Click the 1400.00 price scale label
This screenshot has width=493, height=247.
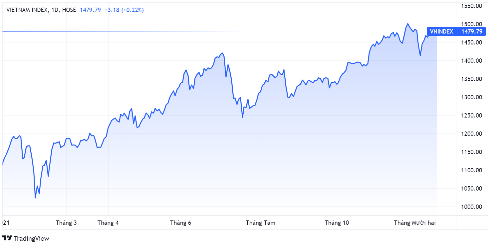coord(472,61)
